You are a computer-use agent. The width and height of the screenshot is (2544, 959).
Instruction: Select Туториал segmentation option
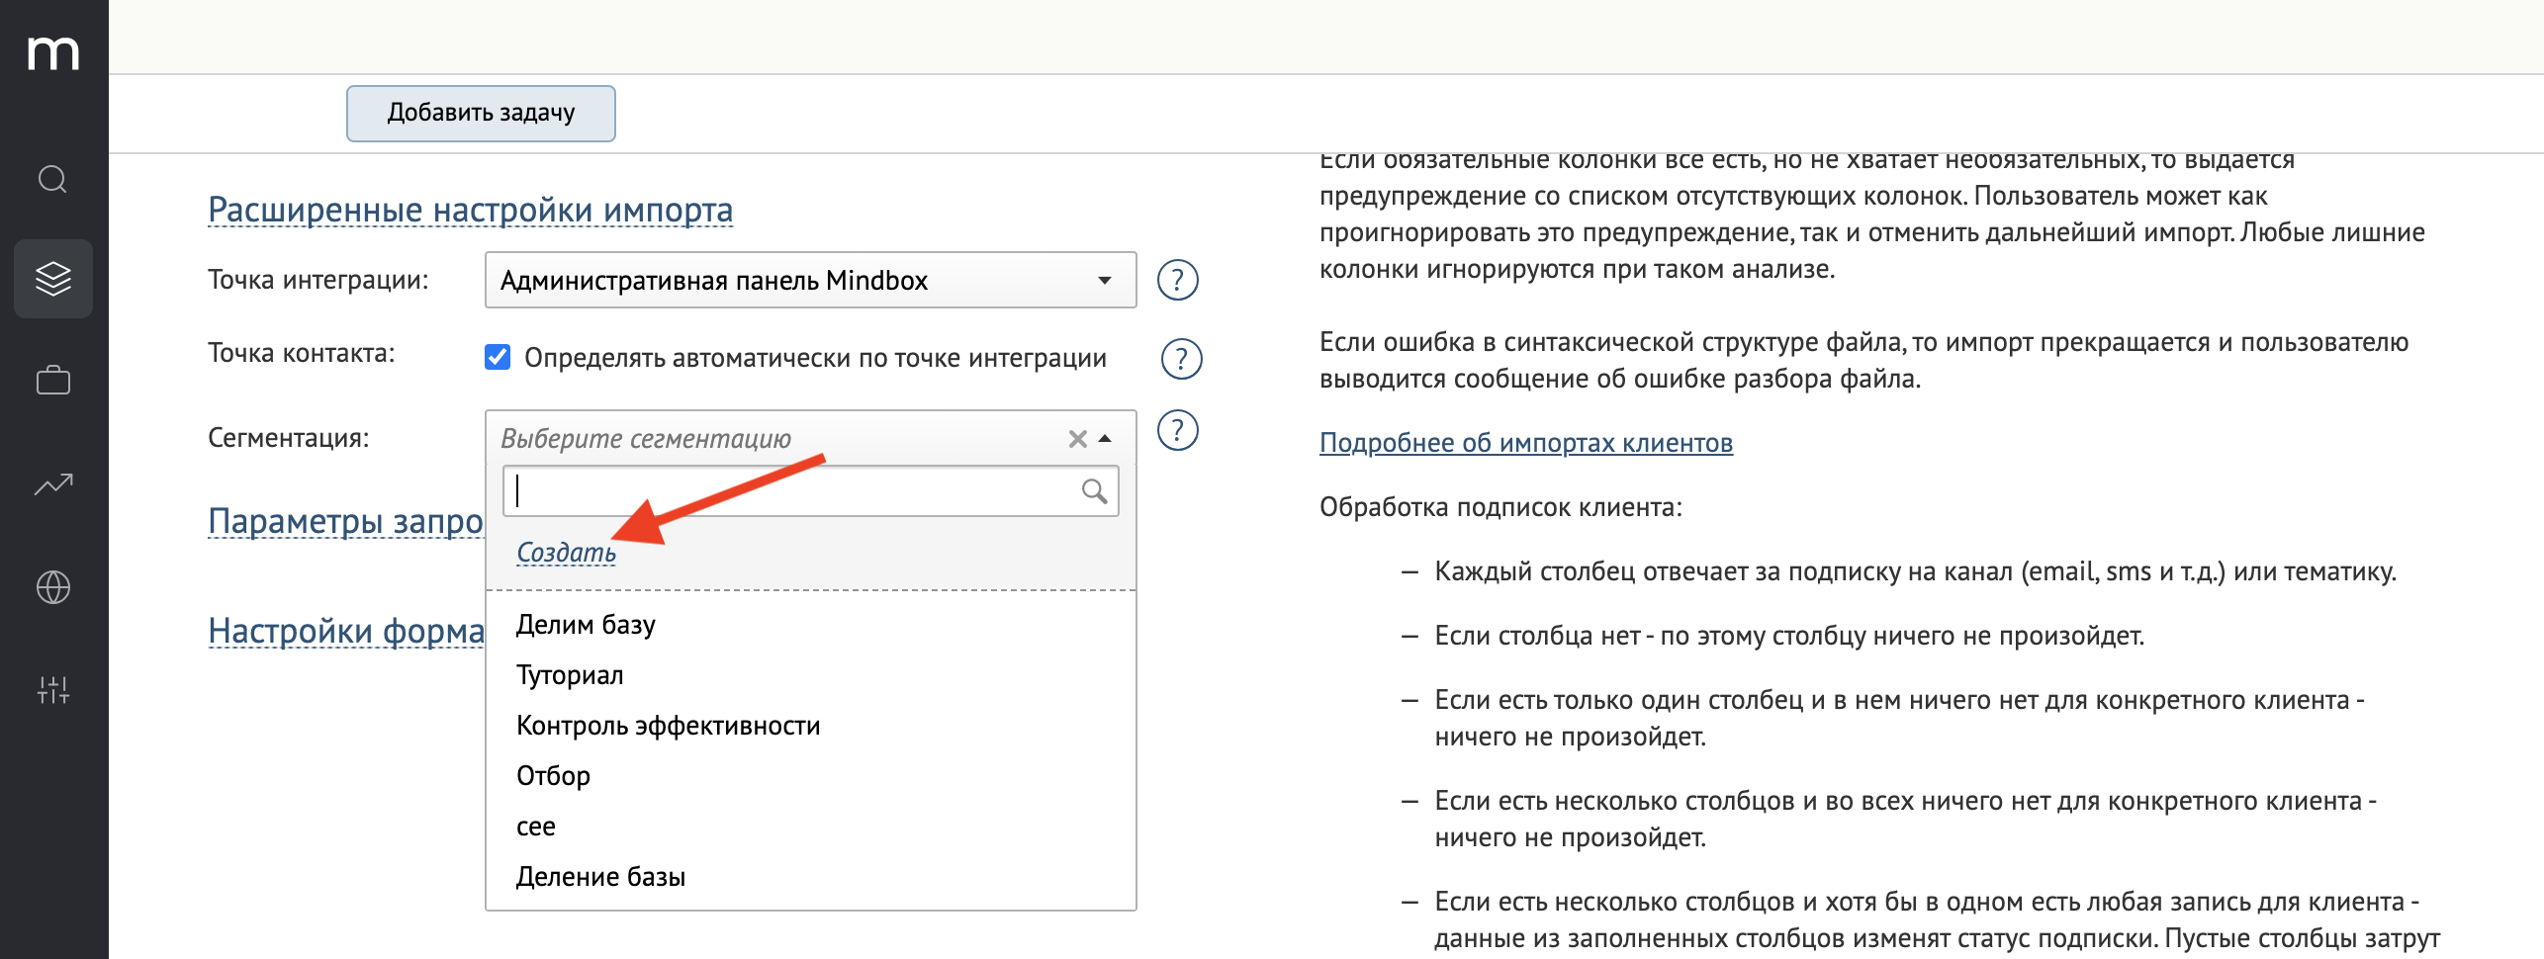pyautogui.click(x=810, y=675)
